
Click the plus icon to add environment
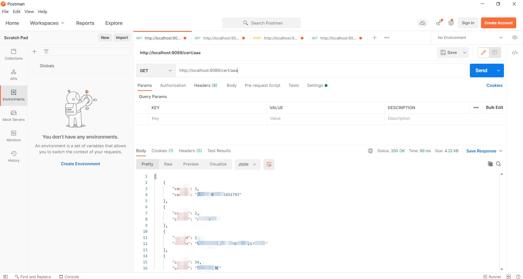tap(34, 51)
